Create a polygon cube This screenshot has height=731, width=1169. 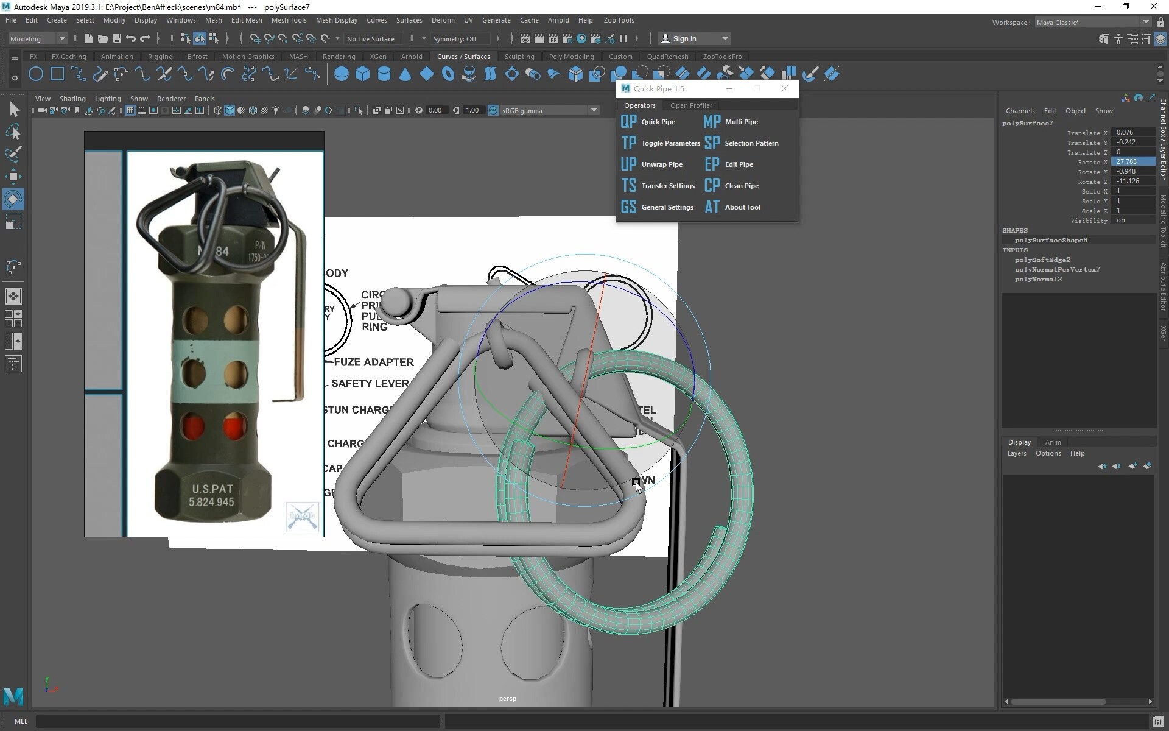363,73
